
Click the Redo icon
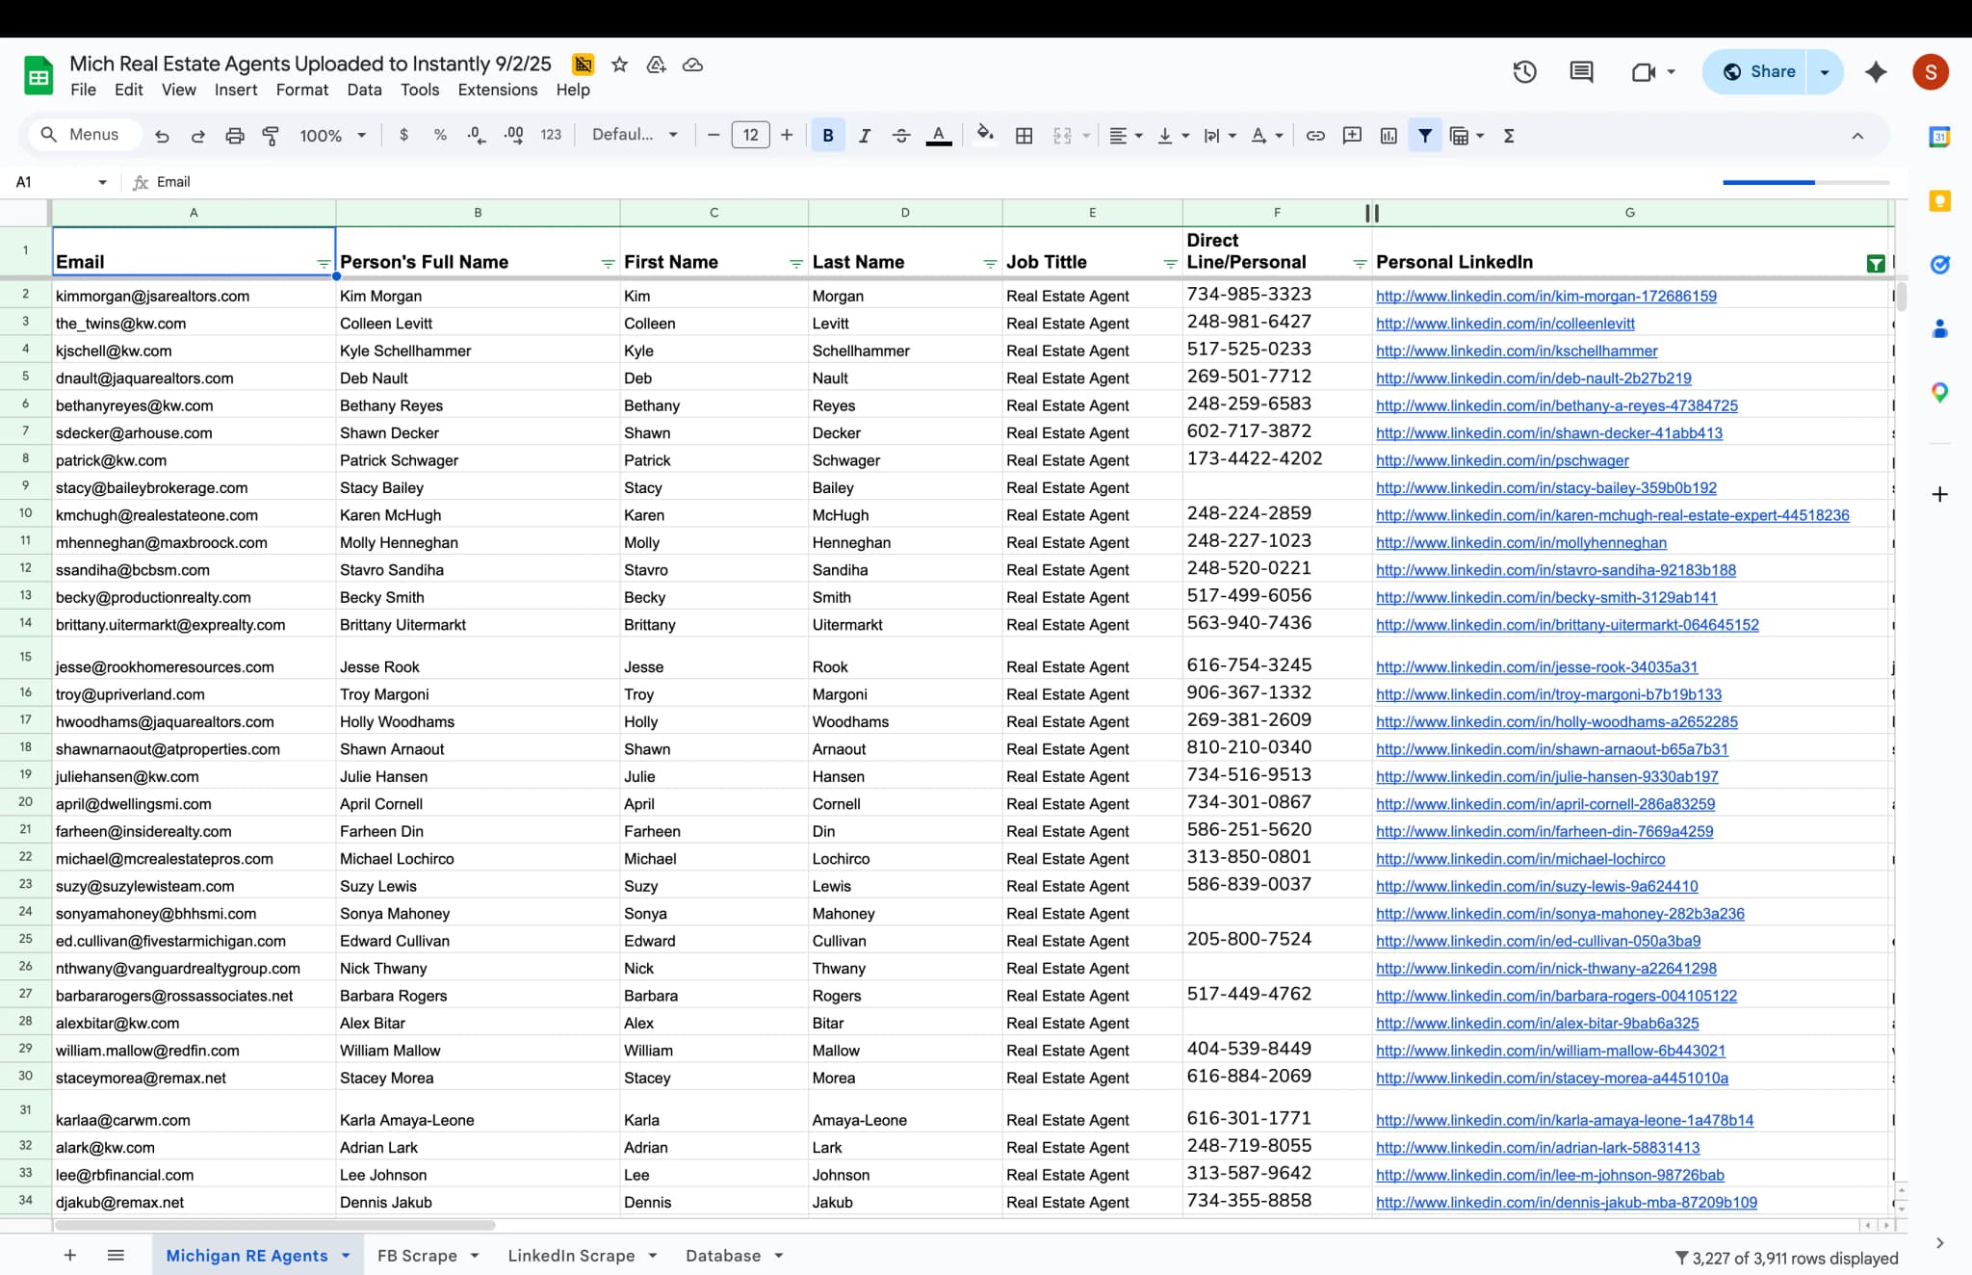tap(198, 136)
